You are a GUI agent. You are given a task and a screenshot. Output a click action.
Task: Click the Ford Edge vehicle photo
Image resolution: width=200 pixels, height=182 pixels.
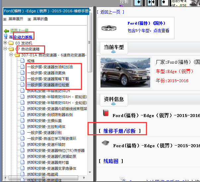click(x=125, y=73)
